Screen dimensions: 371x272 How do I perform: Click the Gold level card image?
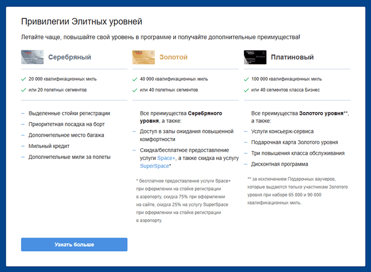(142, 57)
